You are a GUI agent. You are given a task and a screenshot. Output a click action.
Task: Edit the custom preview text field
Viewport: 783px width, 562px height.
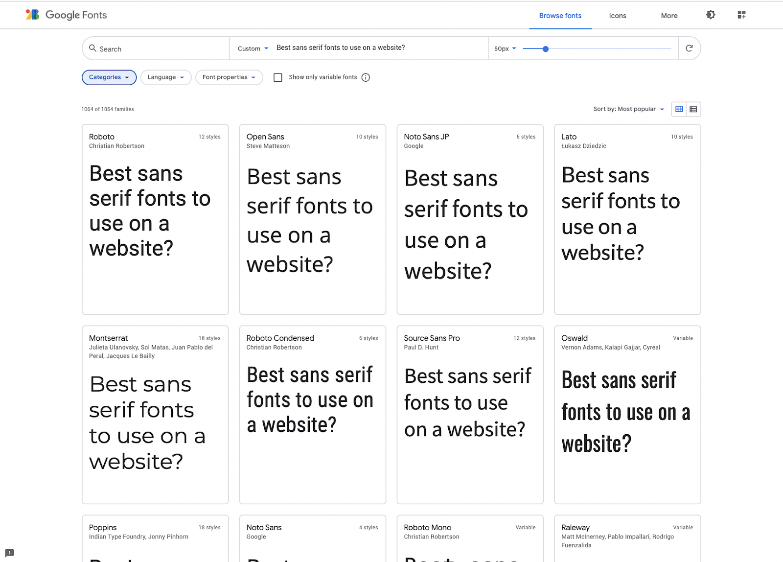(x=379, y=47)
